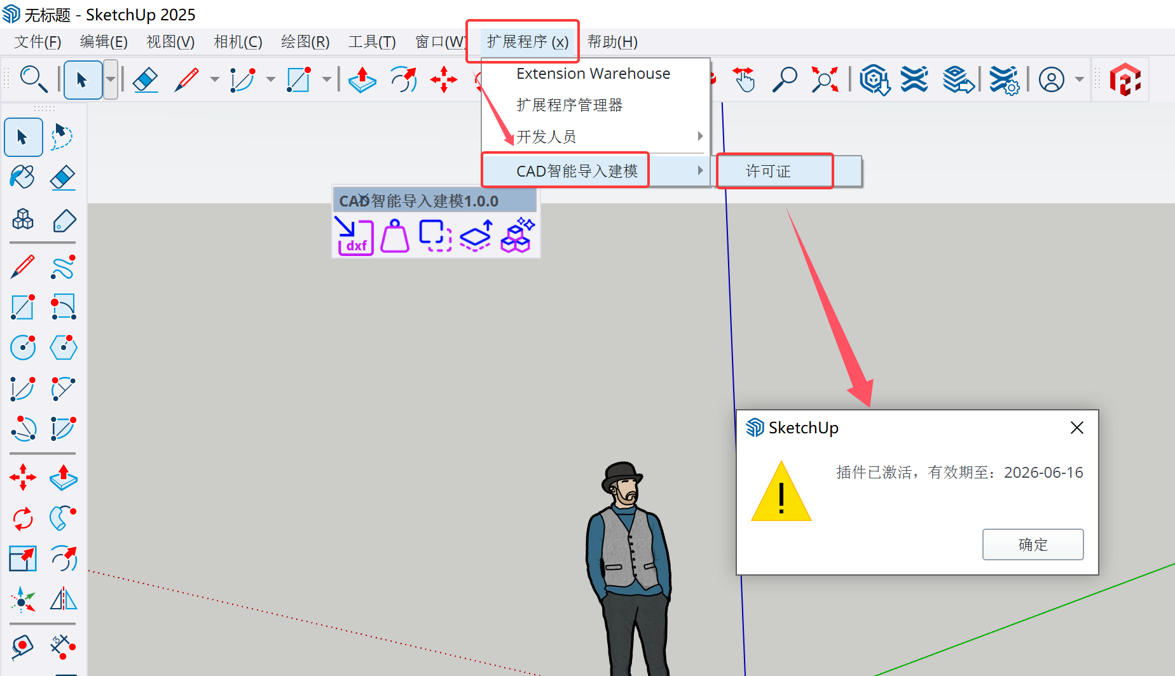The width and height of the screenshot is (1175, 676).
Task: Select the Dimension tool
Action: tap(63, 647)
